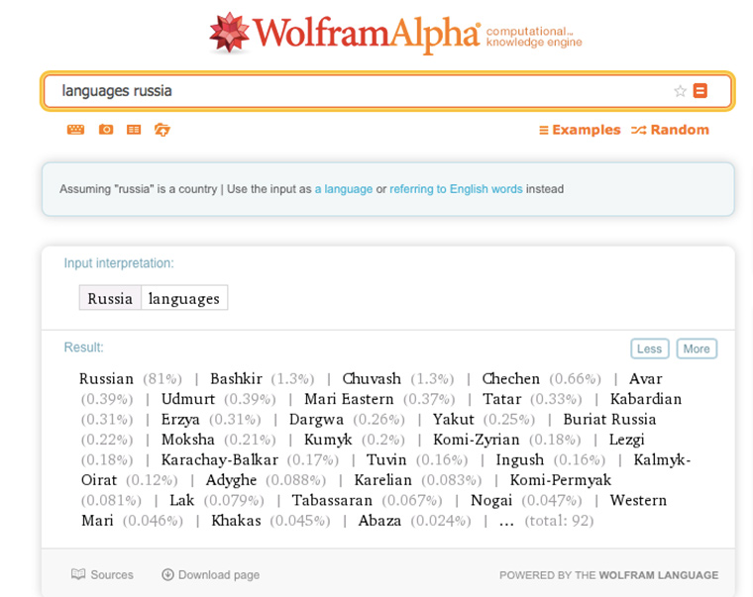This screenshot has width=753, height=597.
Task: Click the 'a language' assumption link
Action: [x=344, y=189]
